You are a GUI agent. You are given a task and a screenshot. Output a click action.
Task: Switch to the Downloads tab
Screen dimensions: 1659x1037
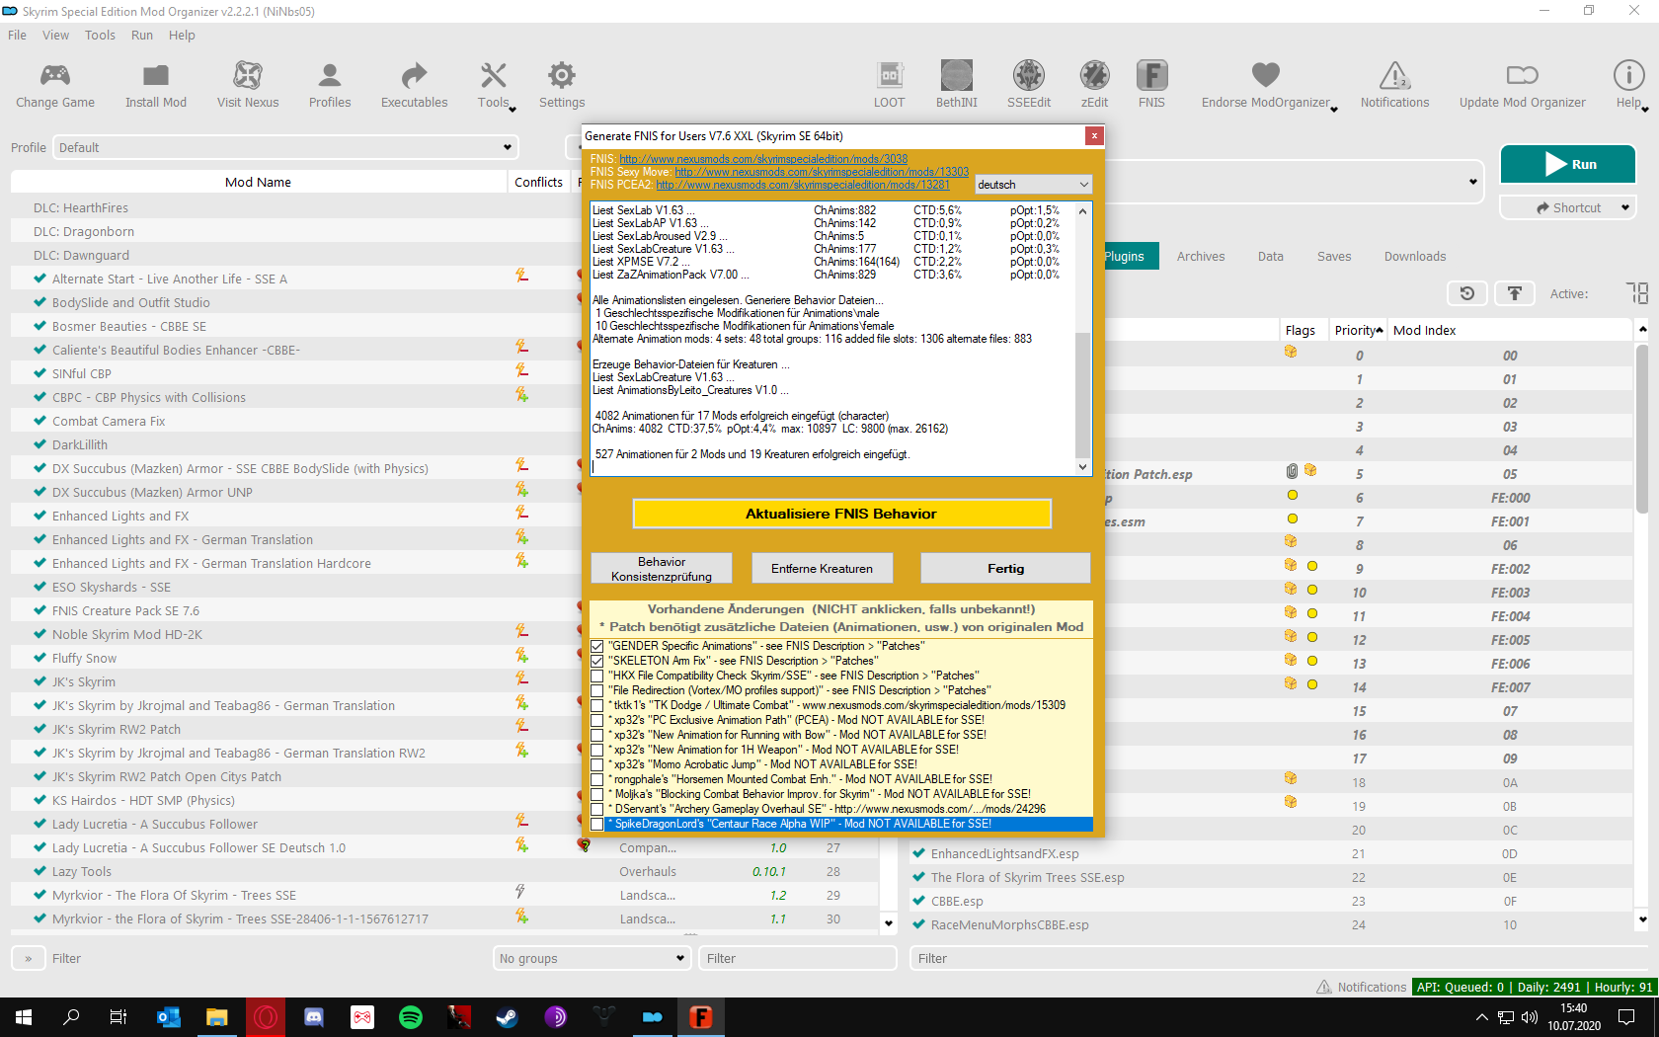1415,256
